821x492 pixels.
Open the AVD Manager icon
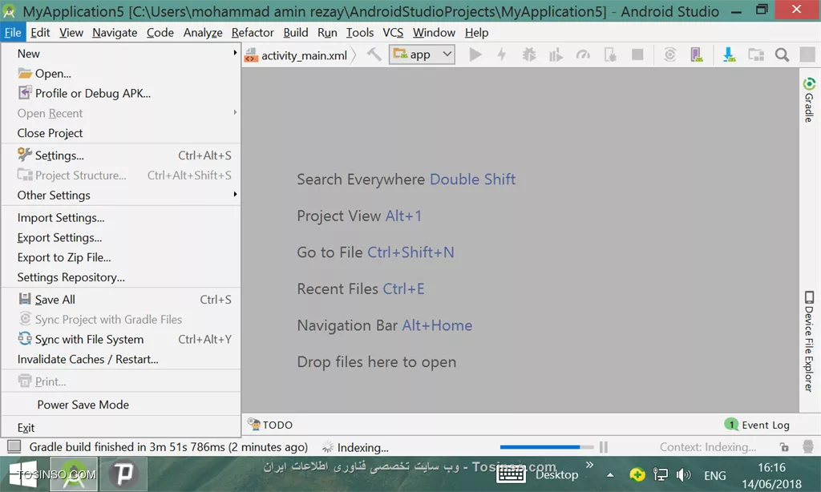tap(697, 54)
